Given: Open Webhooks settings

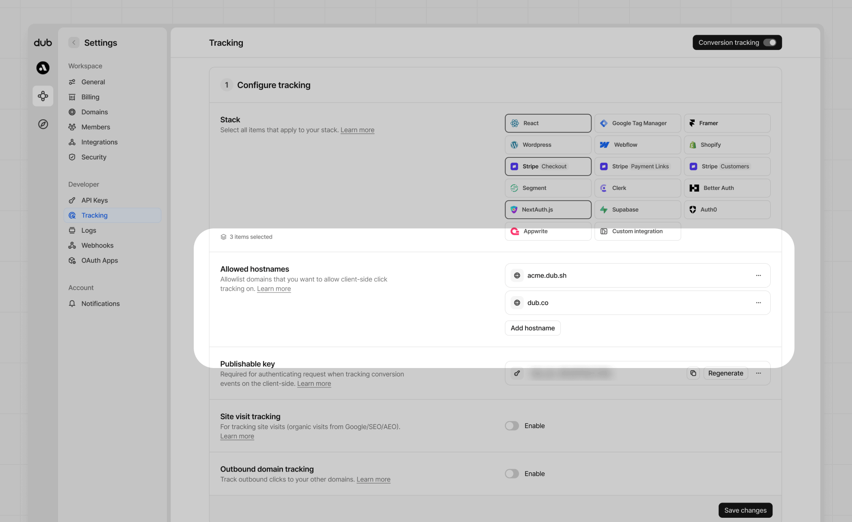Looking at the screenshot, I should click(112, 245).
